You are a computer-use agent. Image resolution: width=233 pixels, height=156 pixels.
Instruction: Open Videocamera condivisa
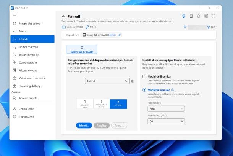32,78
